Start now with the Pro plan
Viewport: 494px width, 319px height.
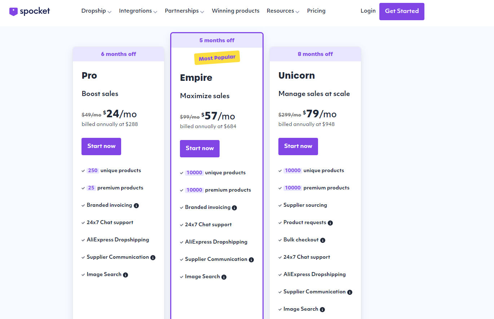pos(101,146)
